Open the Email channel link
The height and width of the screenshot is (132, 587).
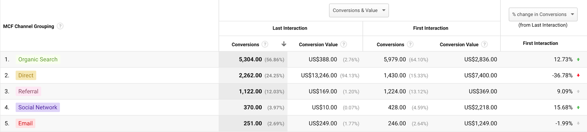pos(25,124)
